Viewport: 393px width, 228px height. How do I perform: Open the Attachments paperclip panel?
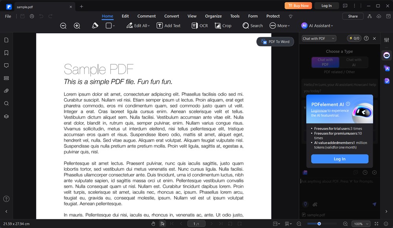tap(6, 91)
